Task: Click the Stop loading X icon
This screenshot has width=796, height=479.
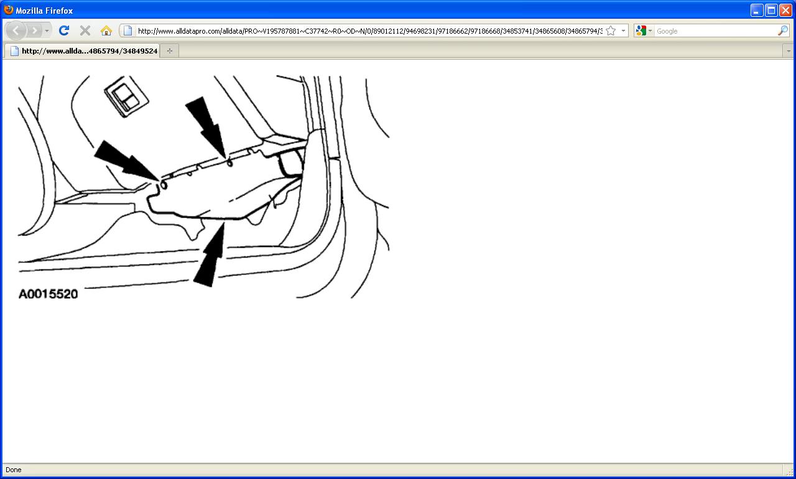Action: tap(85, 30)
